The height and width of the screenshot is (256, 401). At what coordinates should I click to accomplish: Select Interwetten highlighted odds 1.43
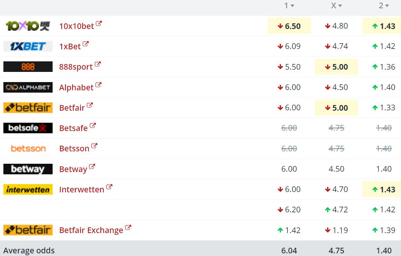tap(381, 189)
